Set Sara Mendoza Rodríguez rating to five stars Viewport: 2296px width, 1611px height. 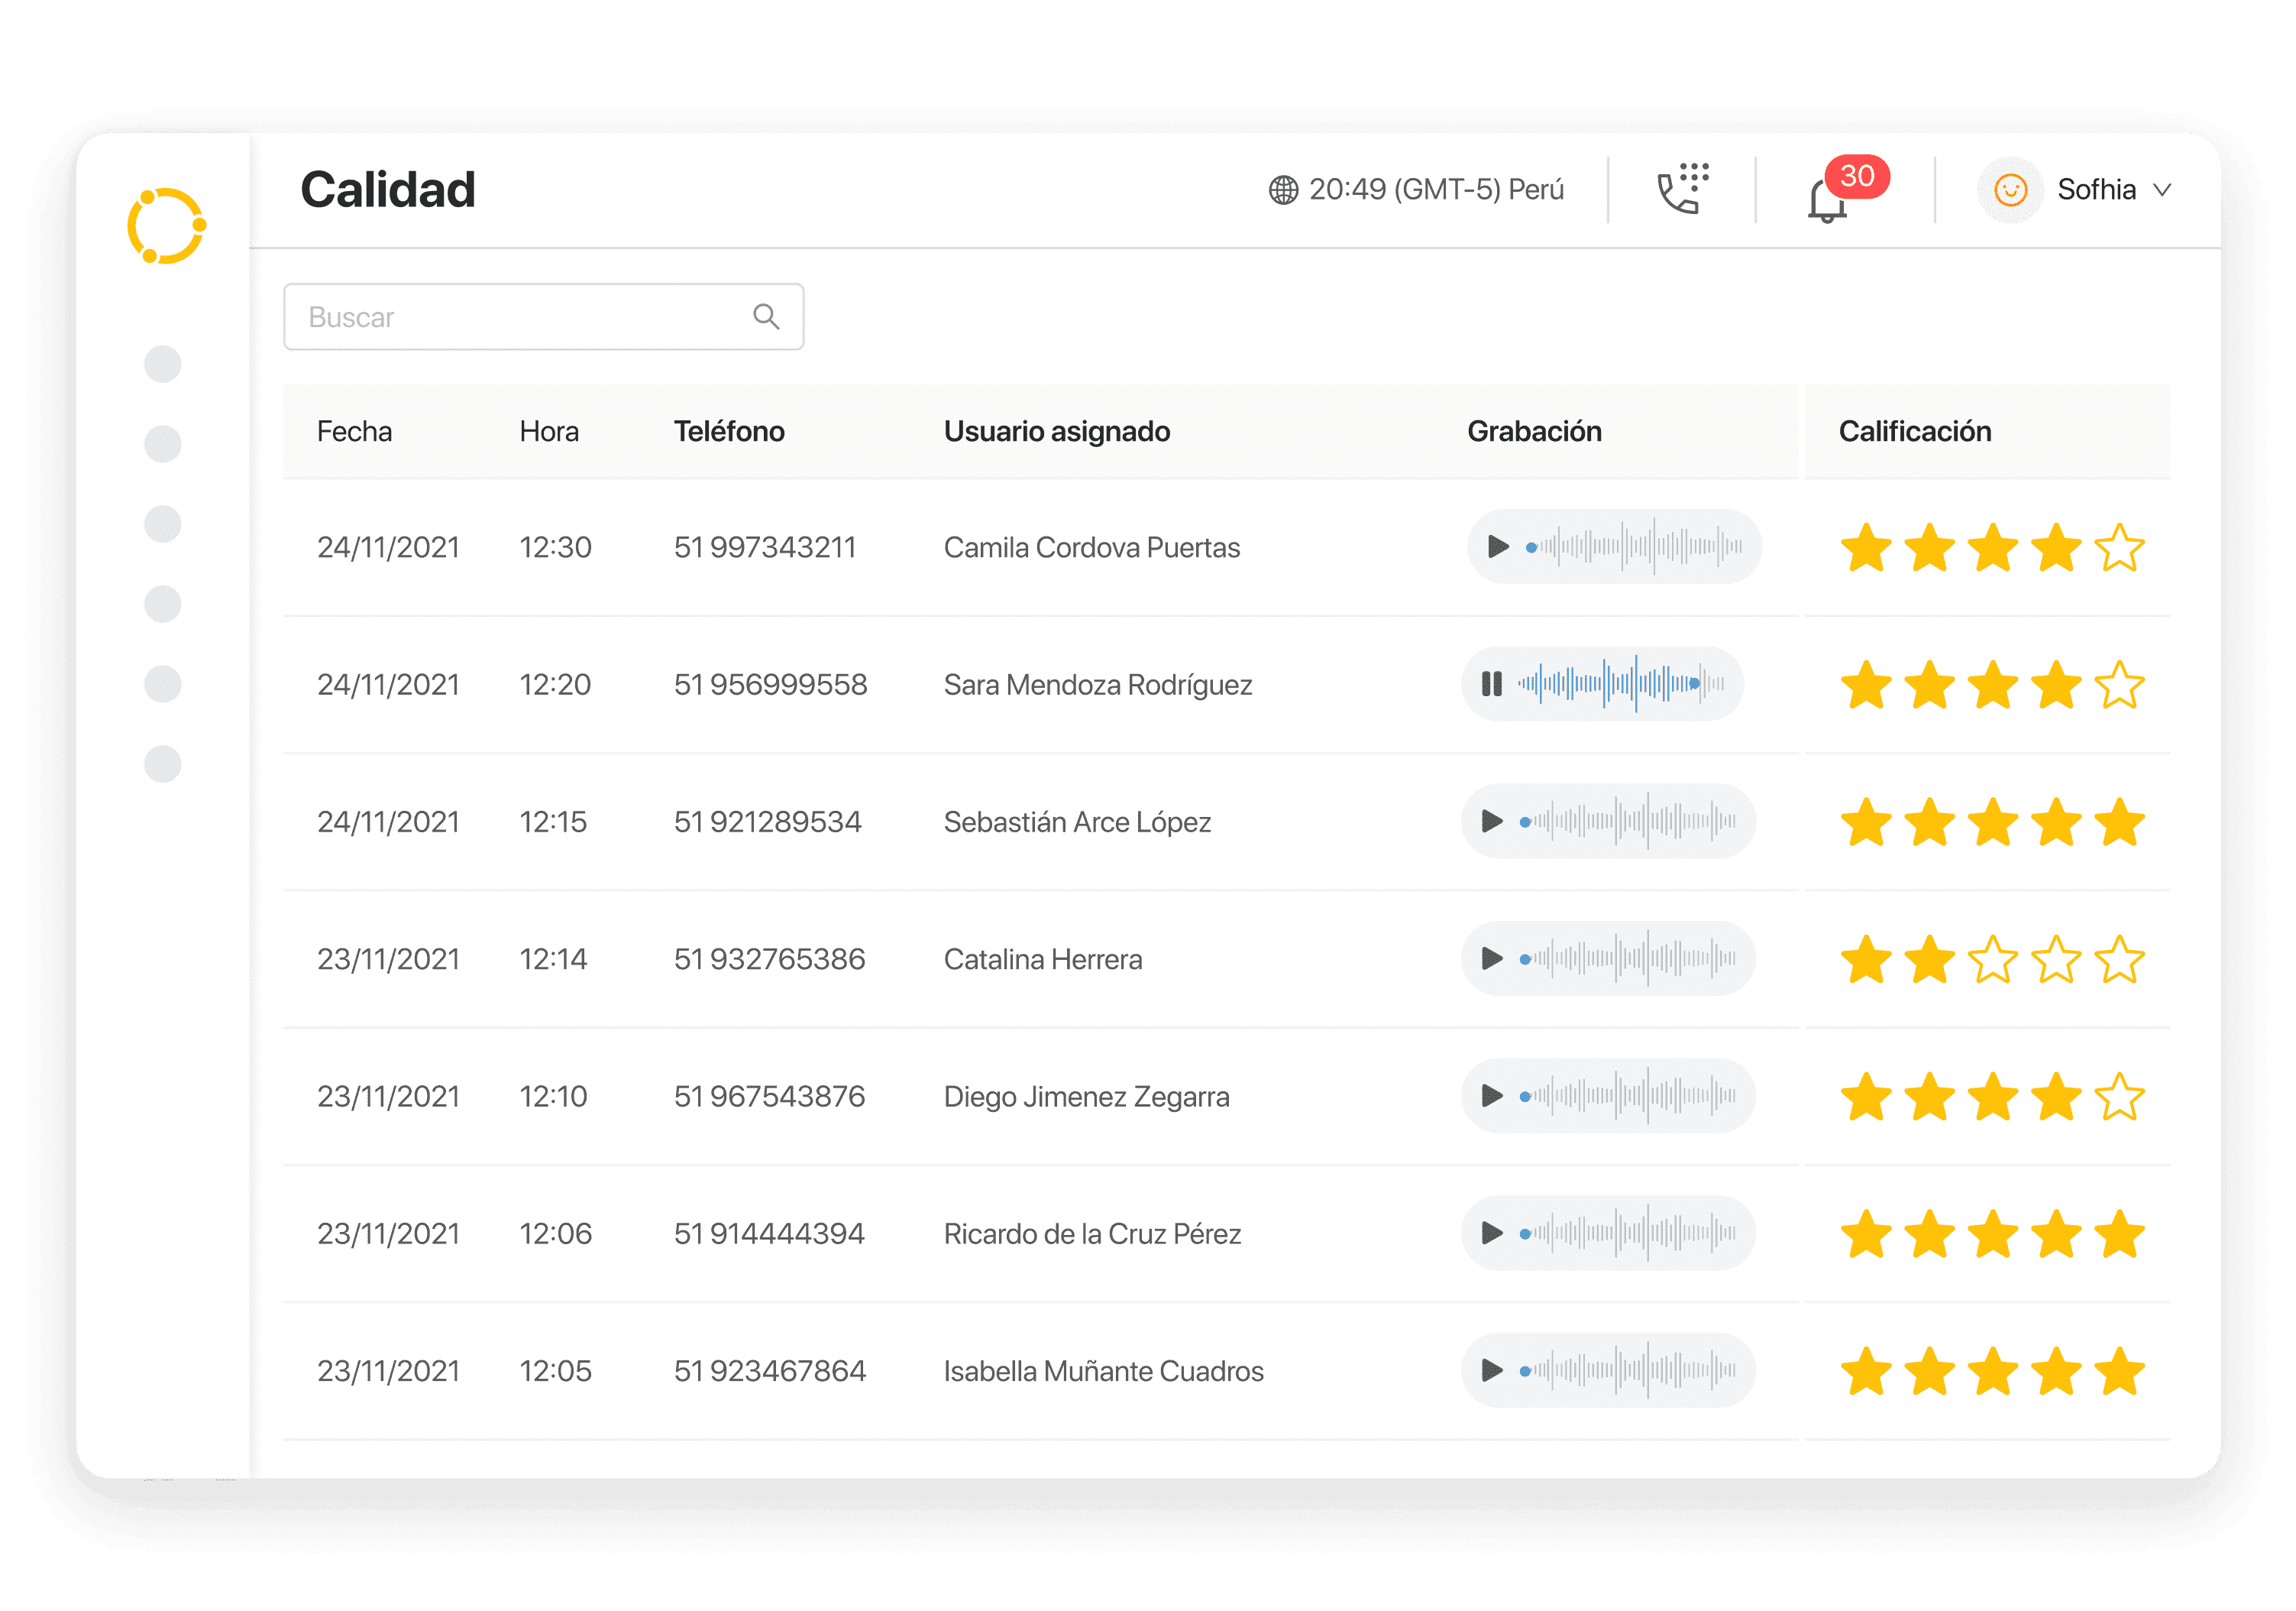click(x=2119, y=685)
